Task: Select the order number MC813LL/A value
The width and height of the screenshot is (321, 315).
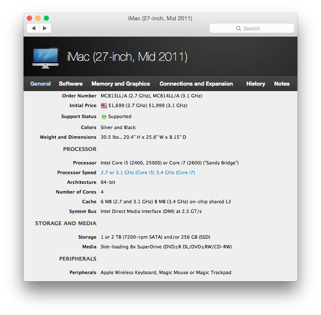Action: click(151, 96)
